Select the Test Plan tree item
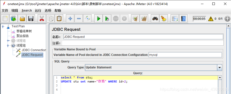 [18, 26]
